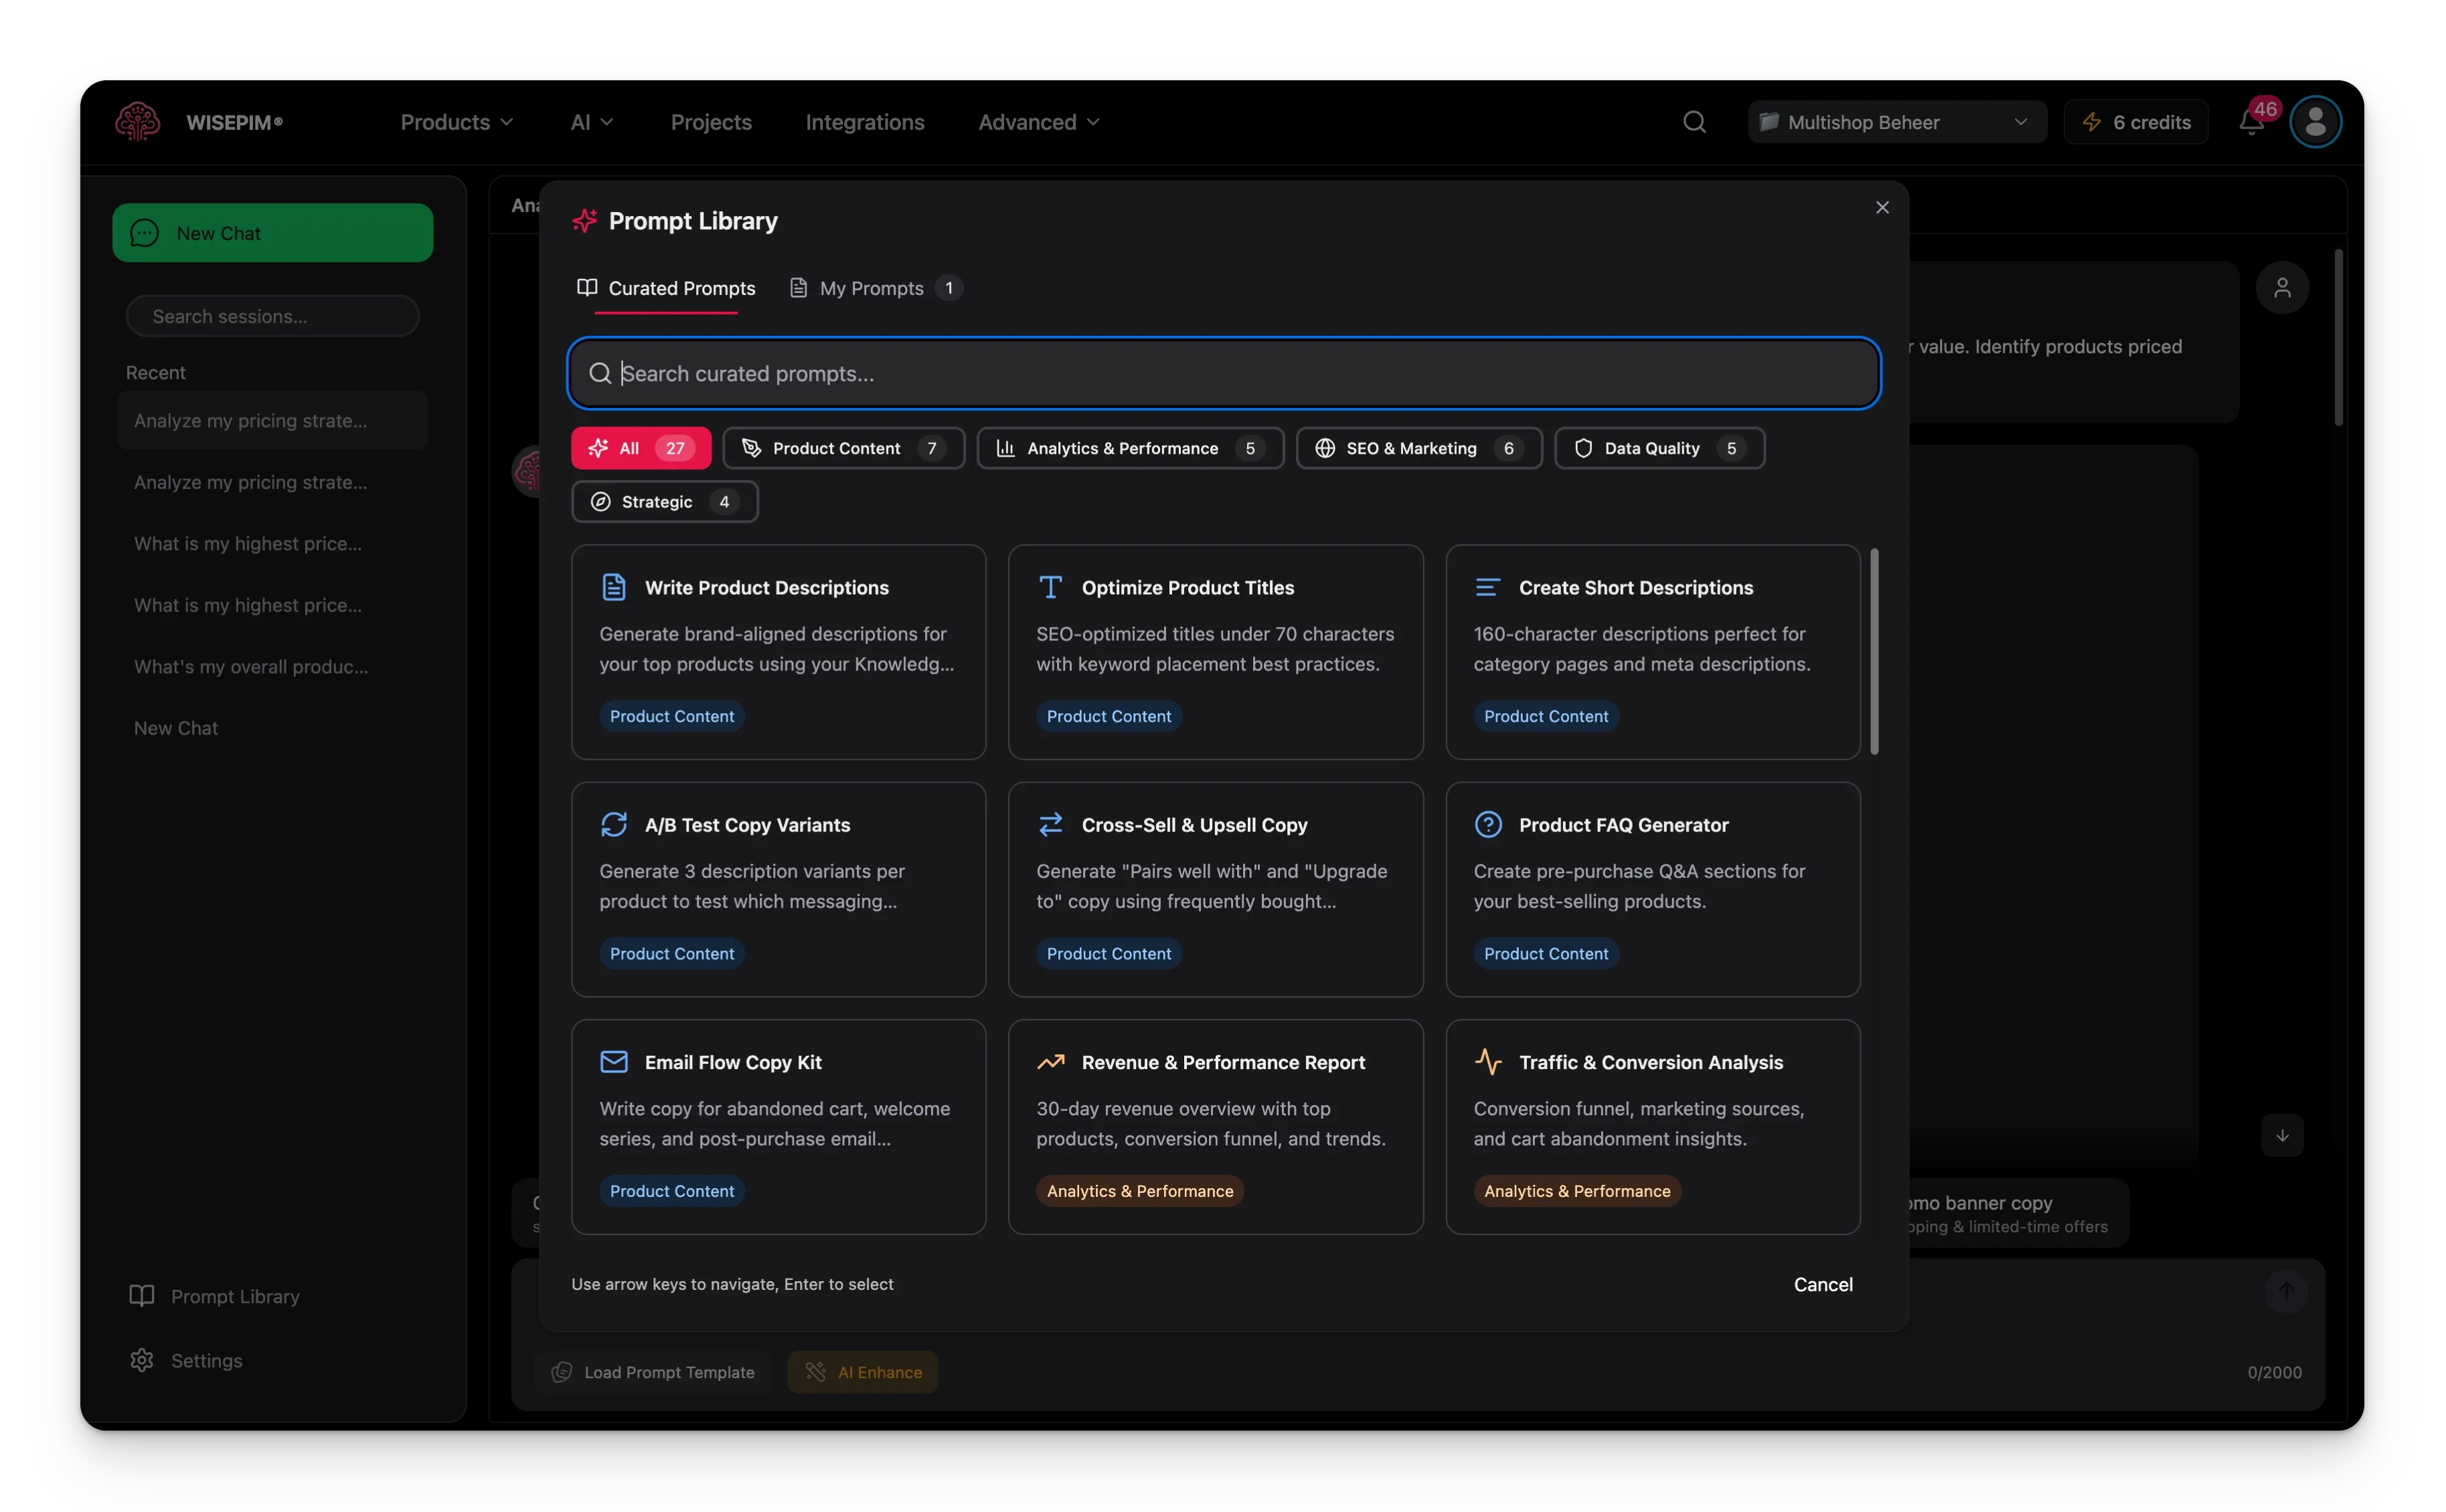Open the Multishop Beheer store selector
This screenshot has width=2446, height=1512.
coord(1896,122)
